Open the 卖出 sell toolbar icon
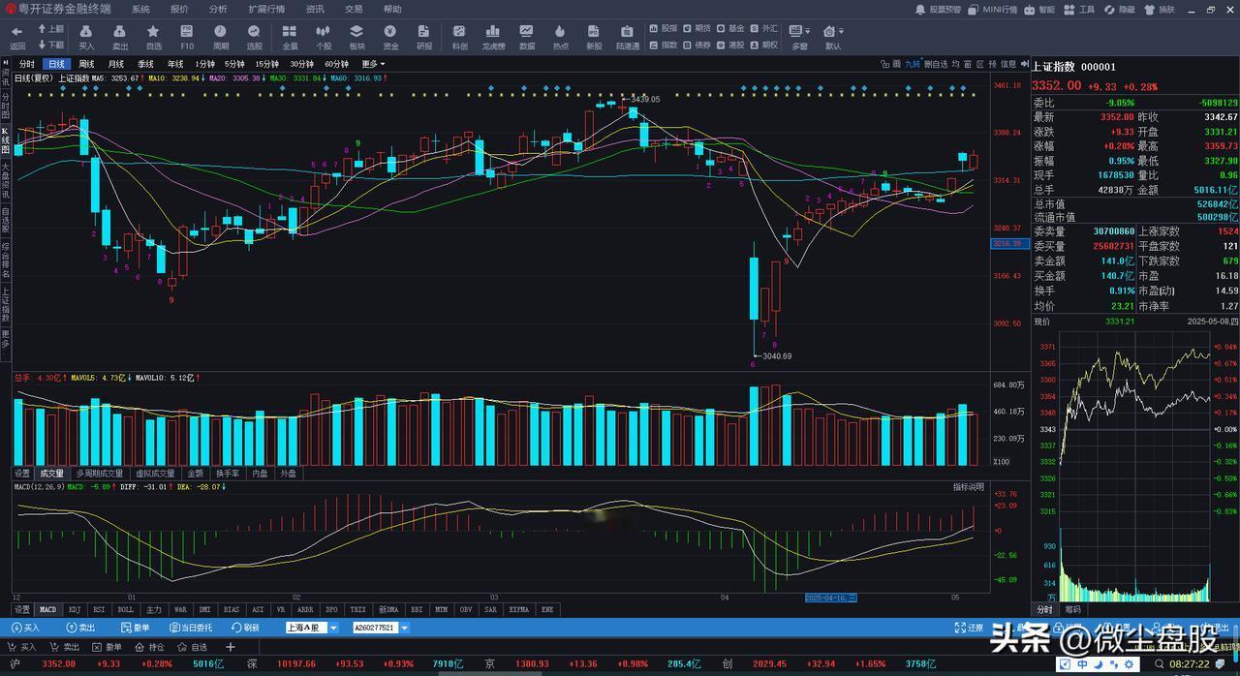 [x=120, y=32]
